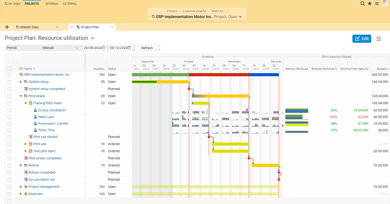Check ERP implementation Motor Inc. row checkbox
The height and width of the screenshot is (204, 390).
pyautogui.click(x=9, y=75)
